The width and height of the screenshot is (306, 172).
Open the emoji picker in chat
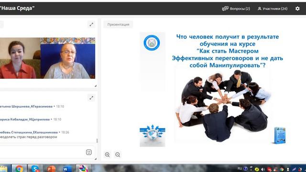coord(89,152)
